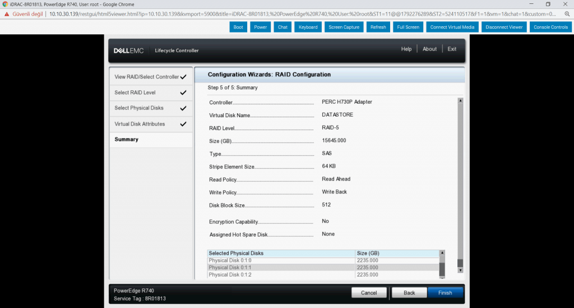Click the Boot toolbar button
The image size is (574, 308).
[x=238, y=27]
